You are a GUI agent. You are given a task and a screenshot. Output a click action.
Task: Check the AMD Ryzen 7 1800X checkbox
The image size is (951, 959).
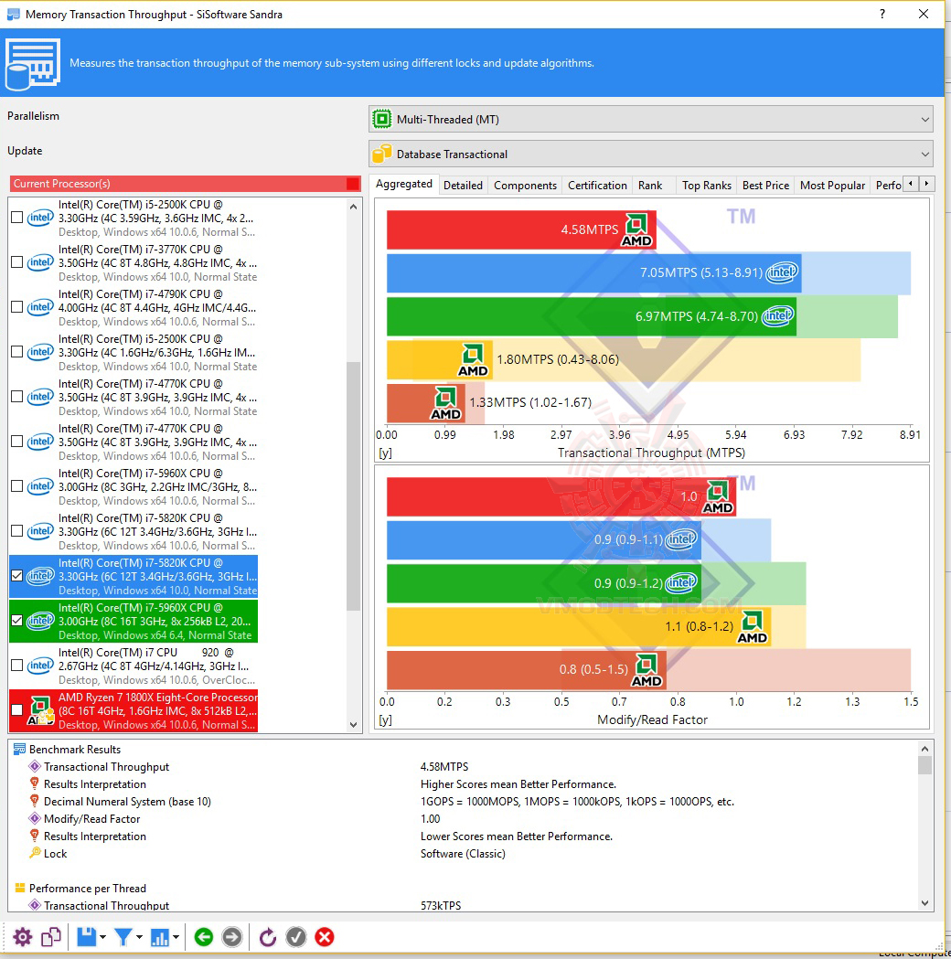(17, 709)
